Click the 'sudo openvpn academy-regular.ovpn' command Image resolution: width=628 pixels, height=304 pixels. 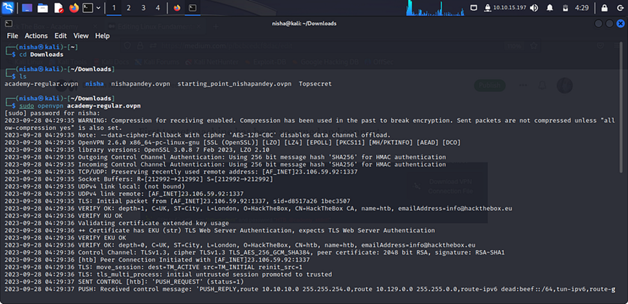pos(80,105)
